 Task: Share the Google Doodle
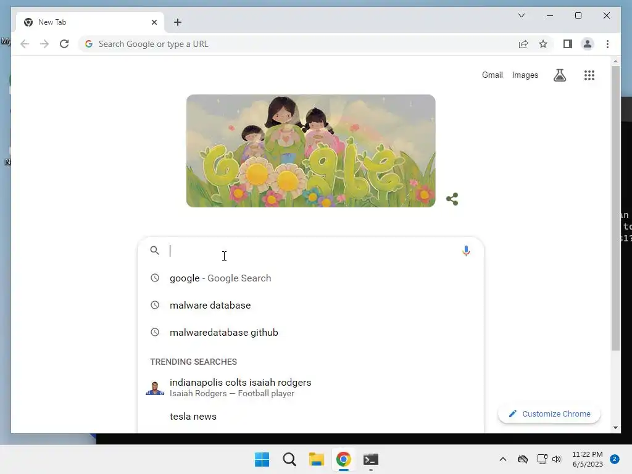tap(452, 199)
